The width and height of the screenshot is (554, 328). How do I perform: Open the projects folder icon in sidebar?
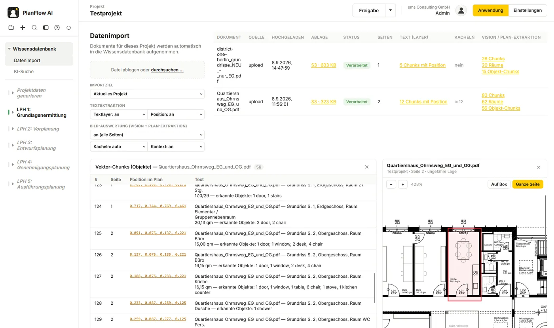[11, 28]
